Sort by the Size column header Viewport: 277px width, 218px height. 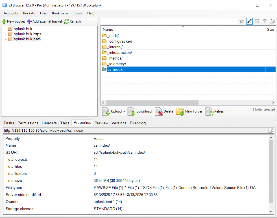271,29
